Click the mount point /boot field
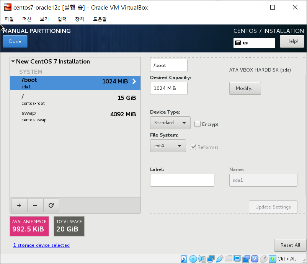Screen dimensions: 307x264 pos(169,65)
